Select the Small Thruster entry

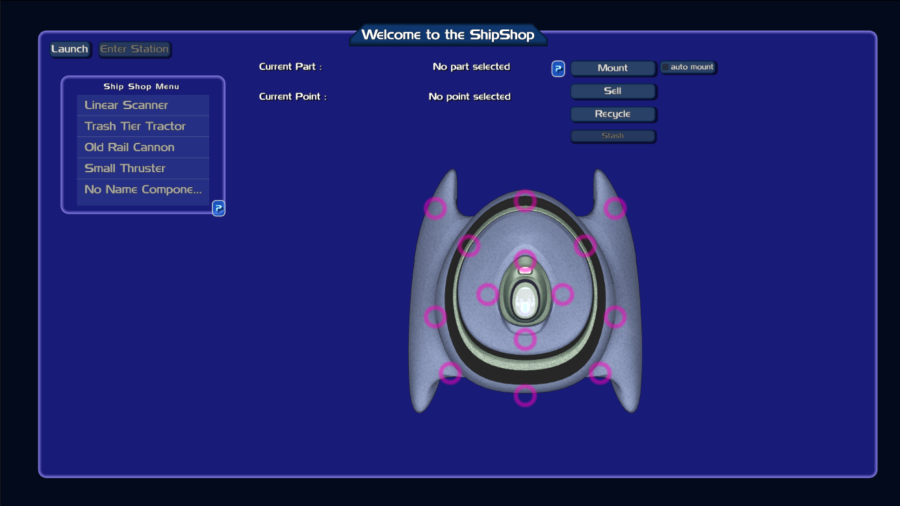coord(143,168)
